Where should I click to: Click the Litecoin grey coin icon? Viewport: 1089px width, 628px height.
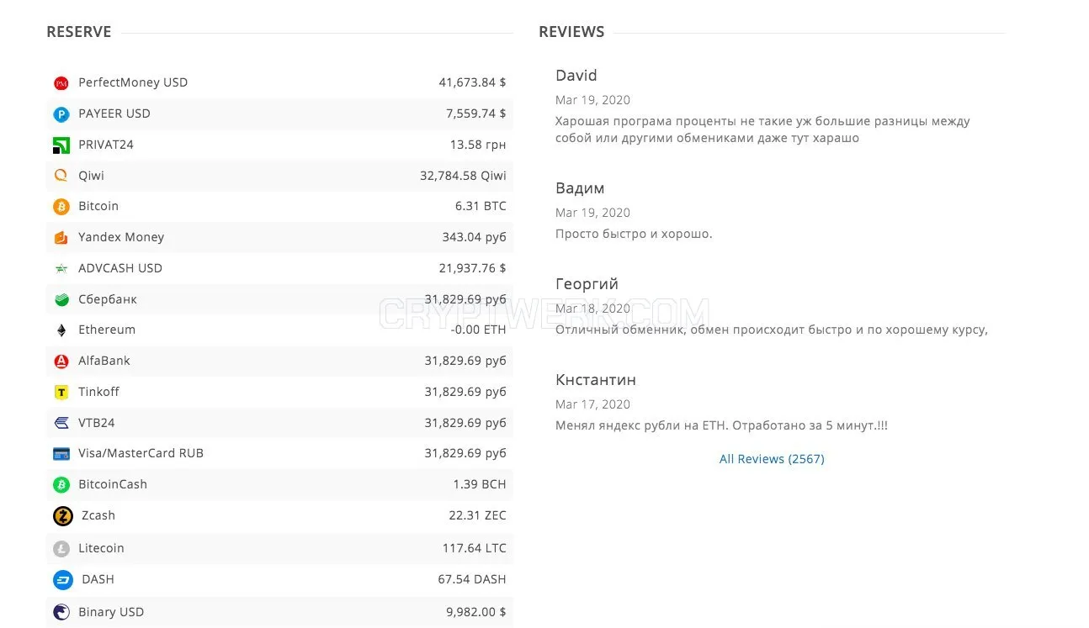61,549
